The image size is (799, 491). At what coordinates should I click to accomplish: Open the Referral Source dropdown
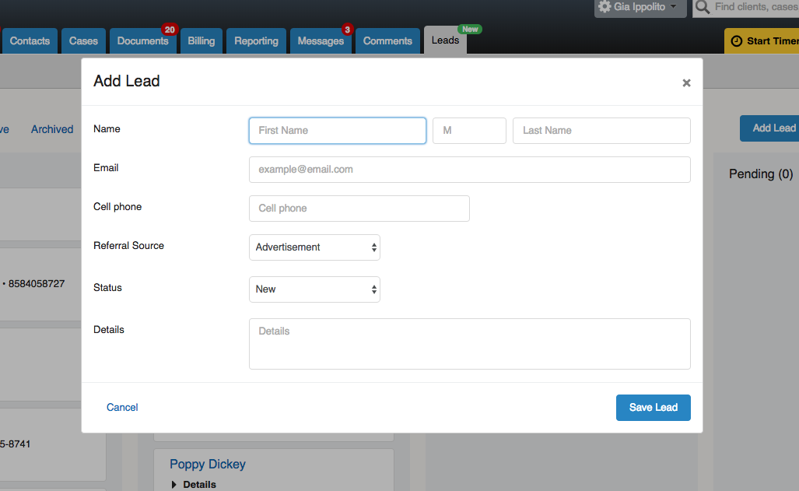click(x=314, y=247)
